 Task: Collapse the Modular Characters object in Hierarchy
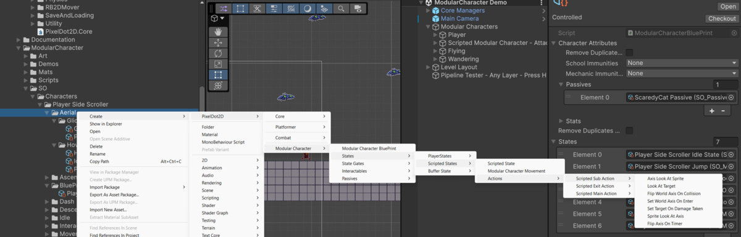[428, 27]
